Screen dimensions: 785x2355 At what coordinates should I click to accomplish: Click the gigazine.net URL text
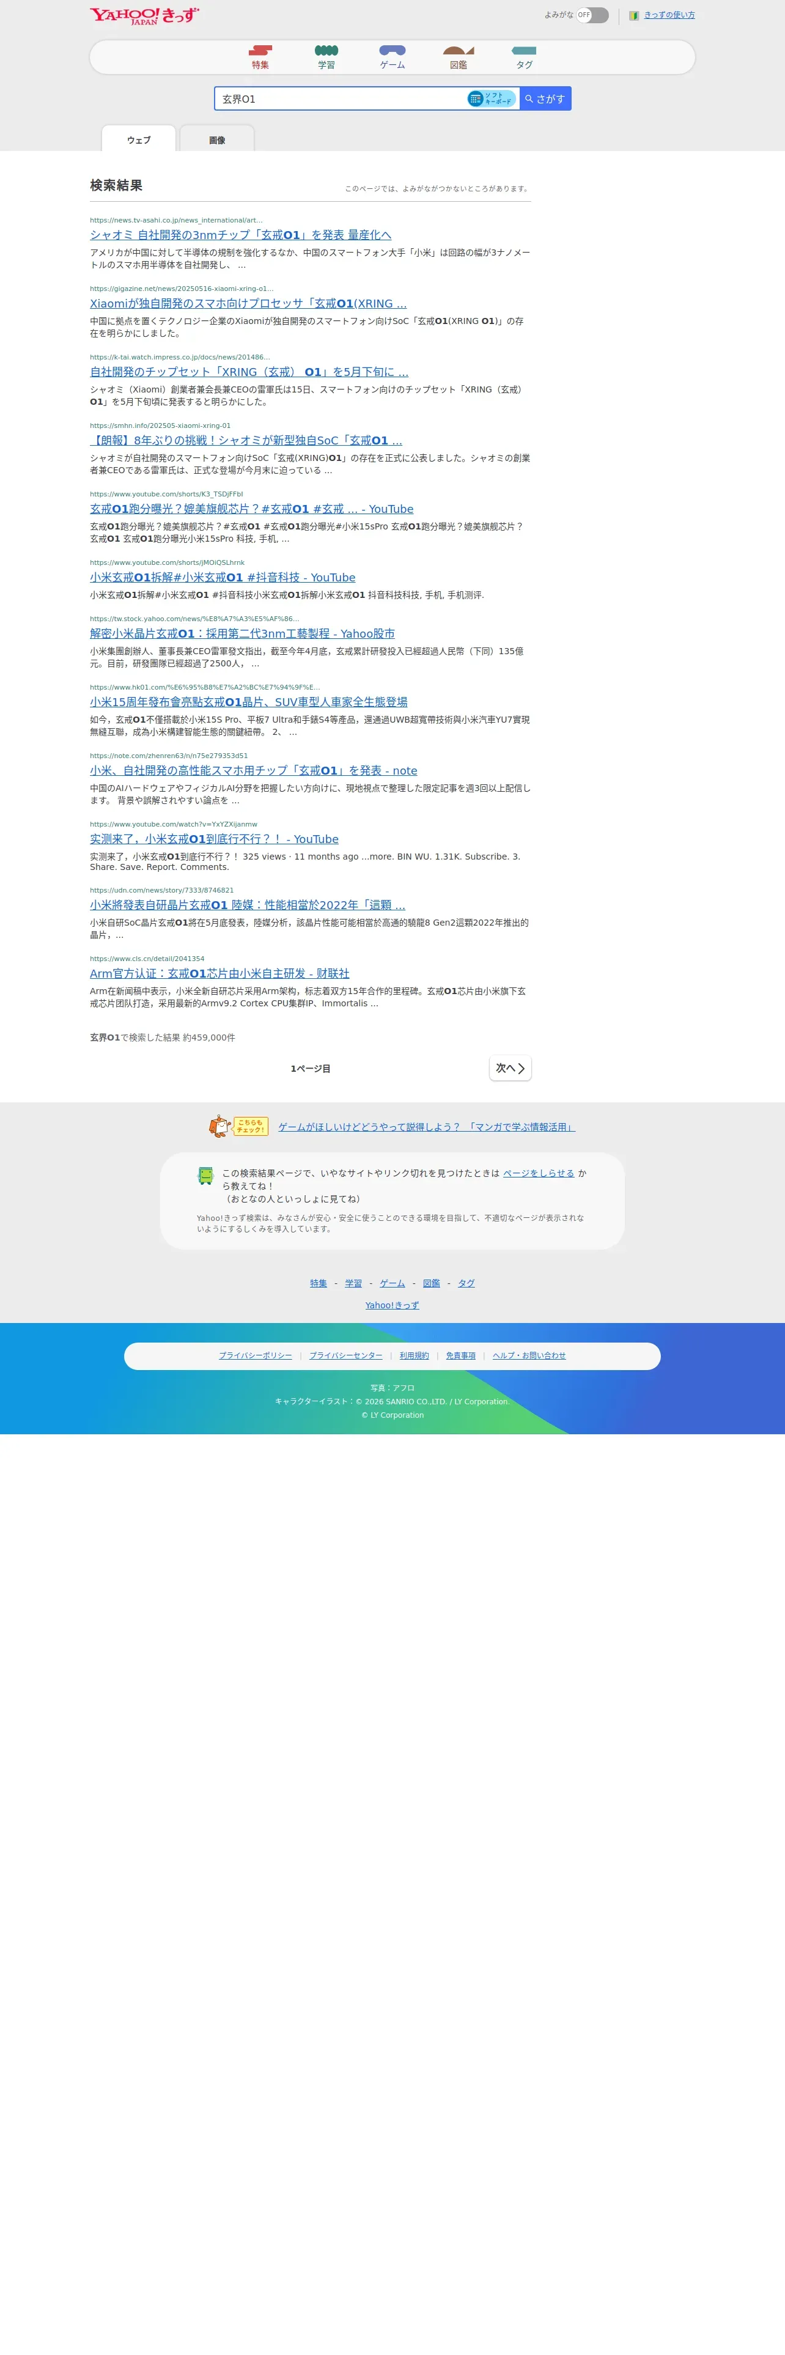pos(182,289)
